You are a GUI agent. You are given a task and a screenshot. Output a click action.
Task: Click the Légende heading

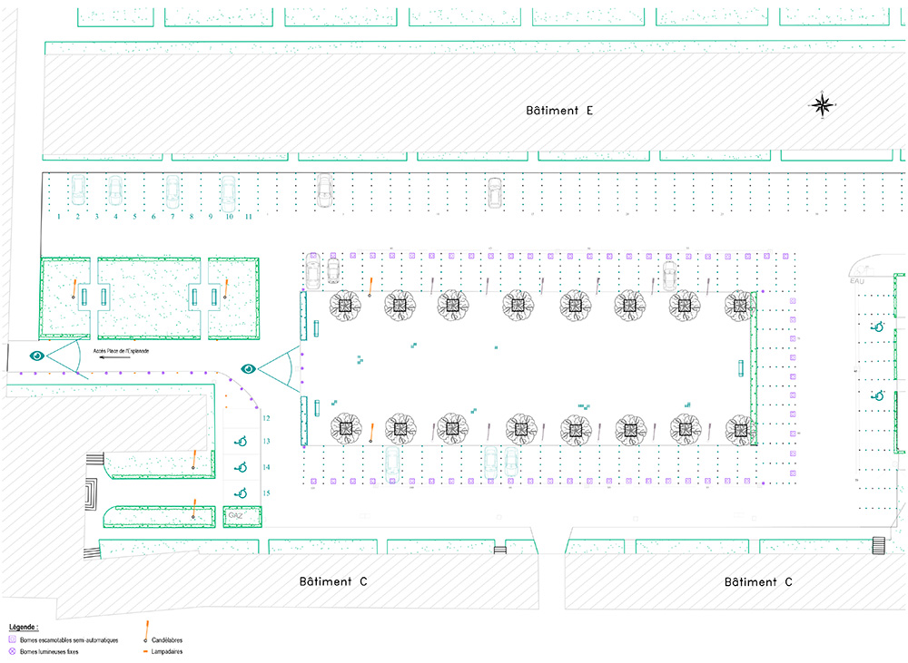[23, 627]
